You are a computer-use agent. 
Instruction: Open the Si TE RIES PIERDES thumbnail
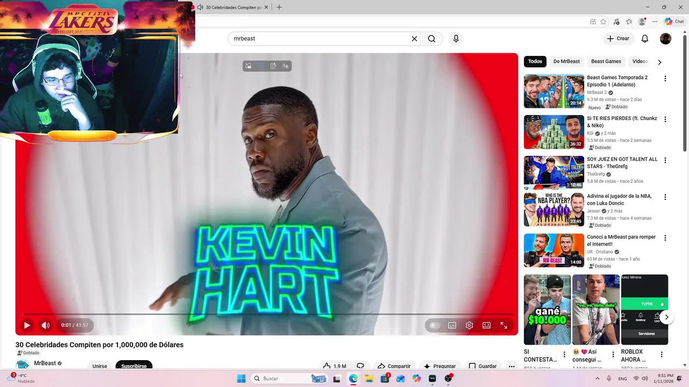tap(554, 132)
